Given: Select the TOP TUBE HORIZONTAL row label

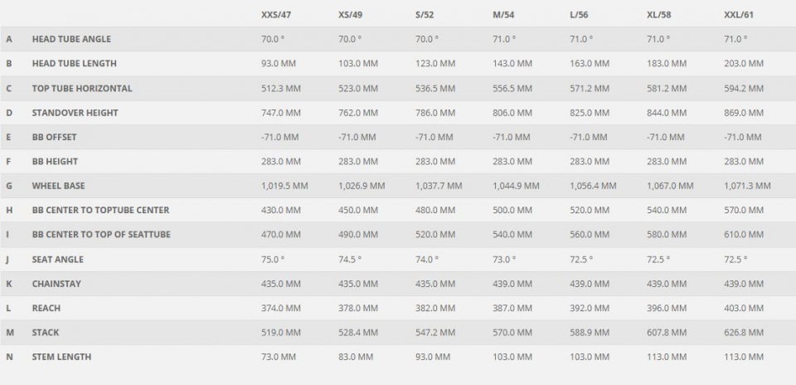Looking at the screenshot, I should [x=82, y=89].
